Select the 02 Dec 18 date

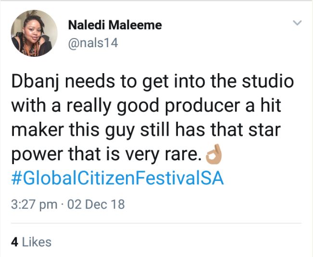(x=96, y=204)
